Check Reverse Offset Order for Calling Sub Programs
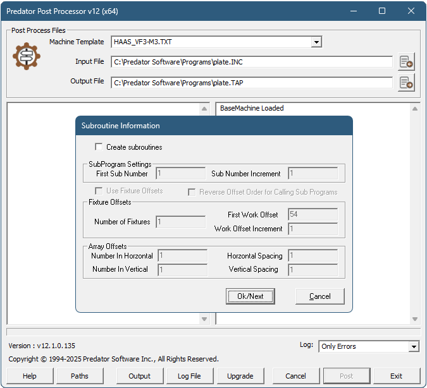Screen dimensions: 427x388 tap(192, 192)
